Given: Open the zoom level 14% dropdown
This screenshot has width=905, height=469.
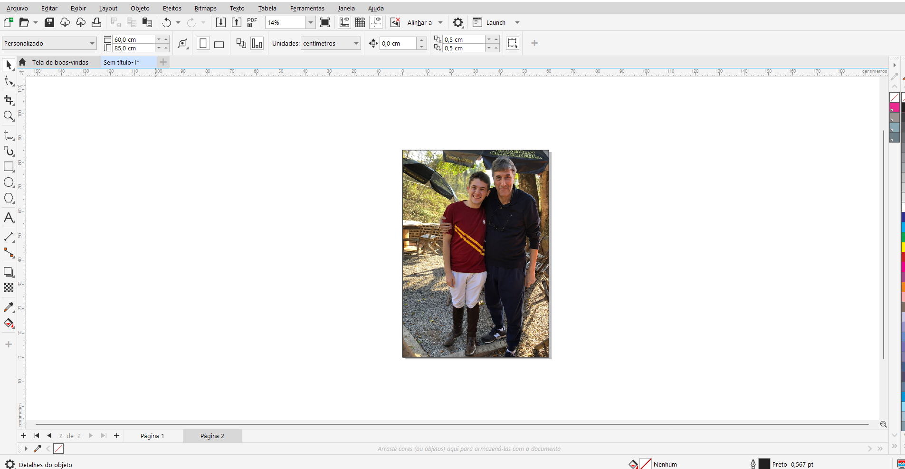Looking at the screenshot, I should click(310, 22).
